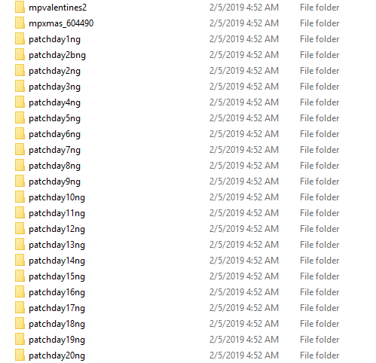Select the patchday5ng folder icon
The height and width of the screenshot is (363, 376).
point(20,117)
